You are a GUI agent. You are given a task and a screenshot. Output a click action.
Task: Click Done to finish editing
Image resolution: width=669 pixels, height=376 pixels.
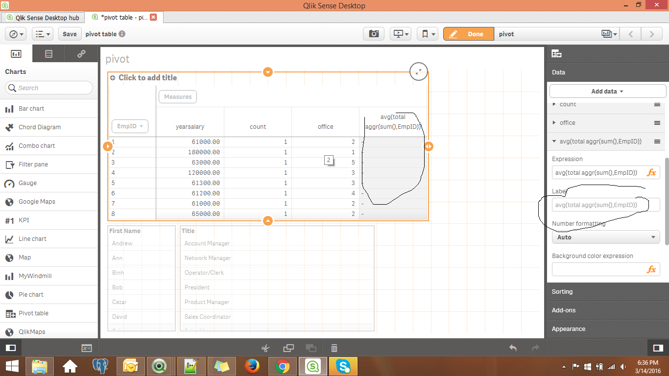coord(469,34)
